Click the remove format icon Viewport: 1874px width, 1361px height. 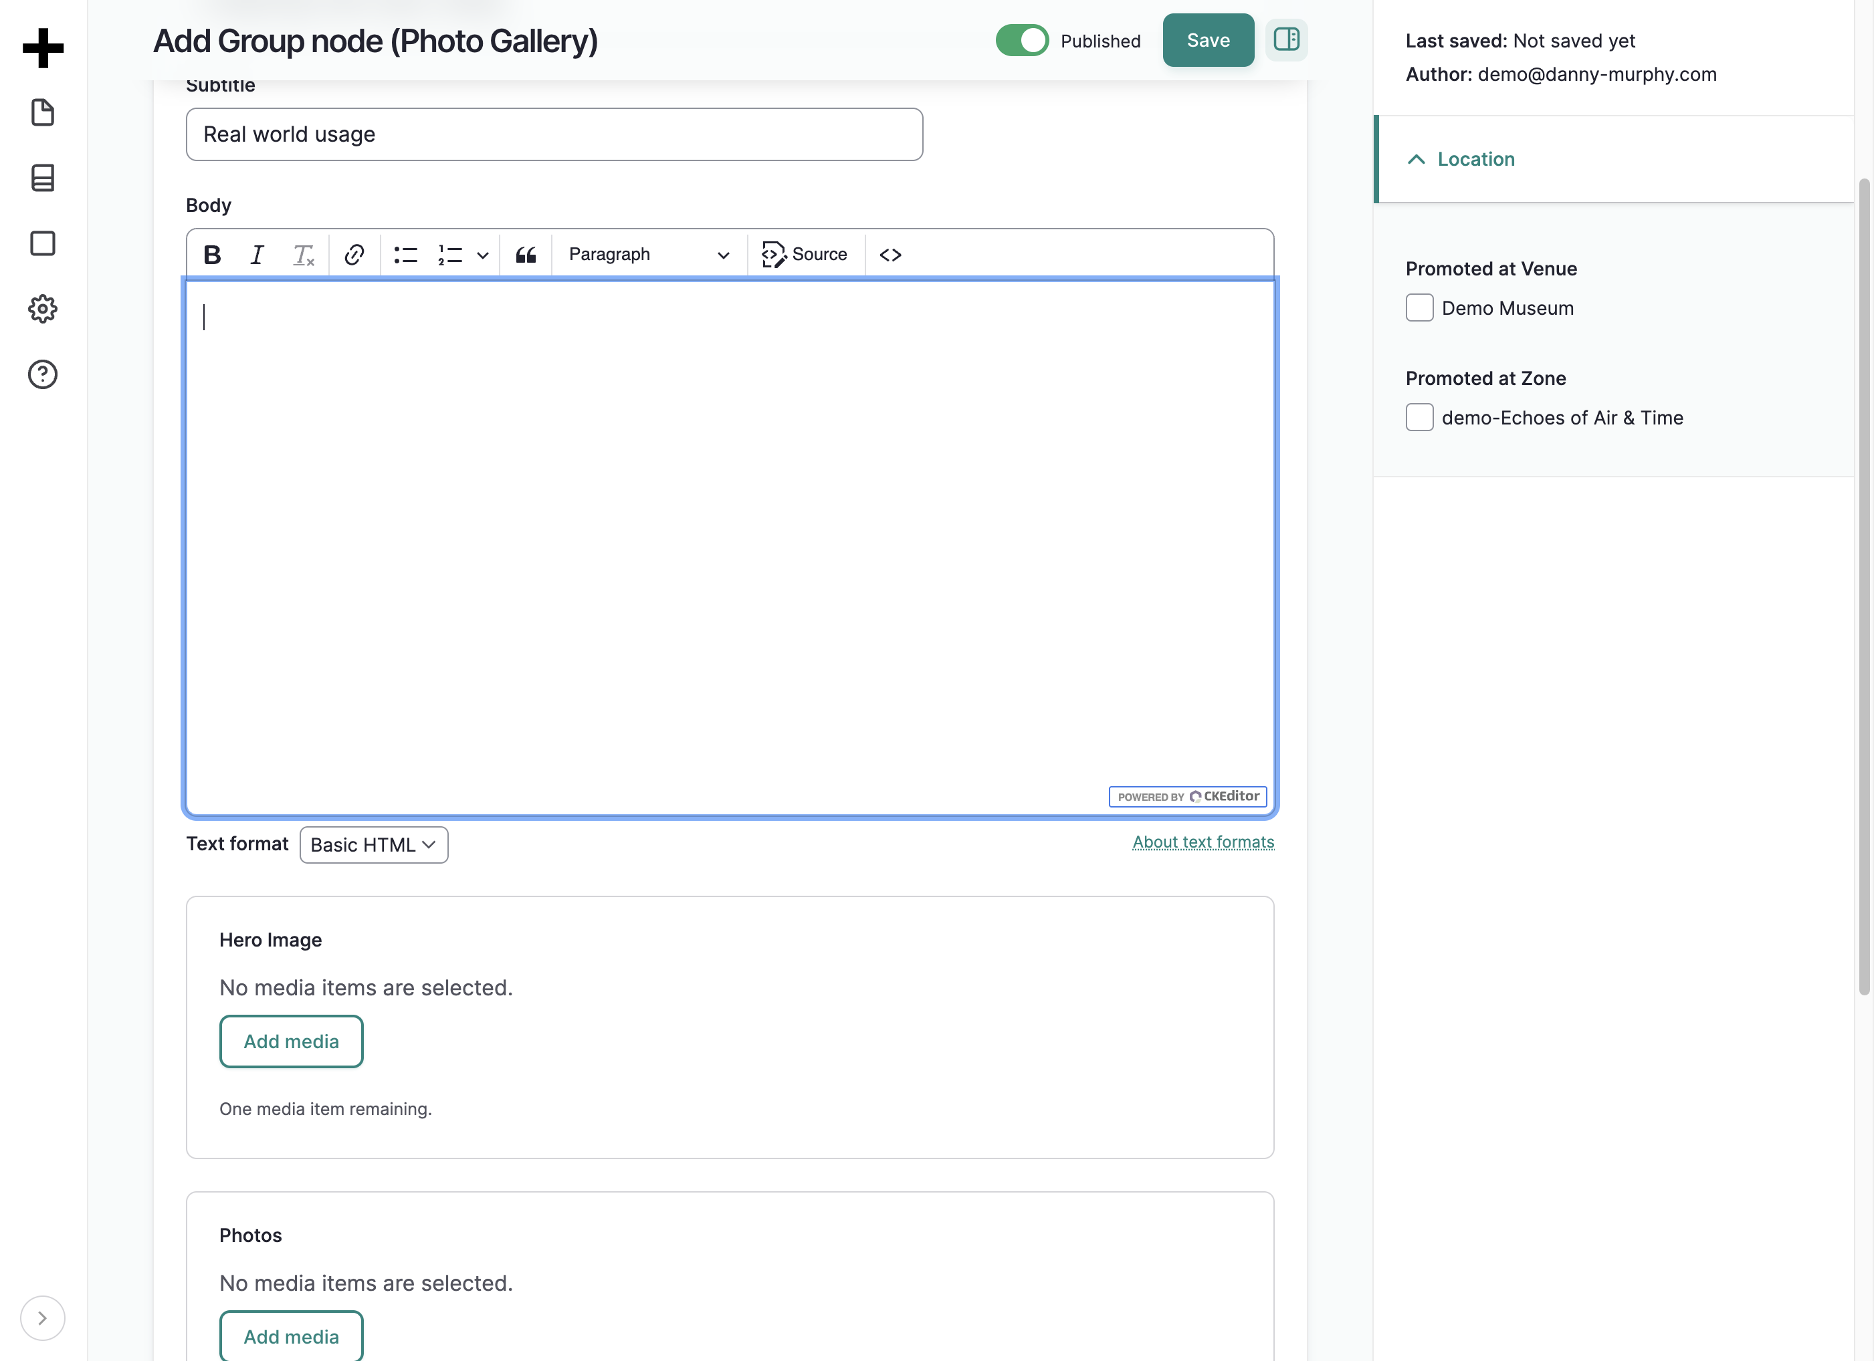303,255
